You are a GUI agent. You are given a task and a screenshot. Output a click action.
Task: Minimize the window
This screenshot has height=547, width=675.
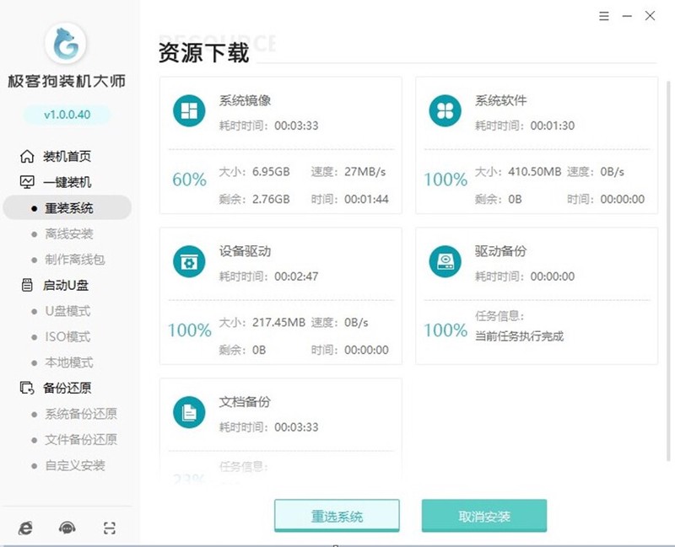pos(627,16)
